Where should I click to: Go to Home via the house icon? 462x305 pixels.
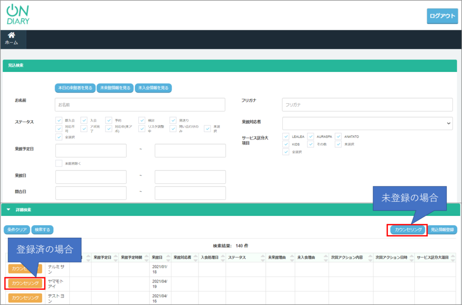tap(12, 36)
